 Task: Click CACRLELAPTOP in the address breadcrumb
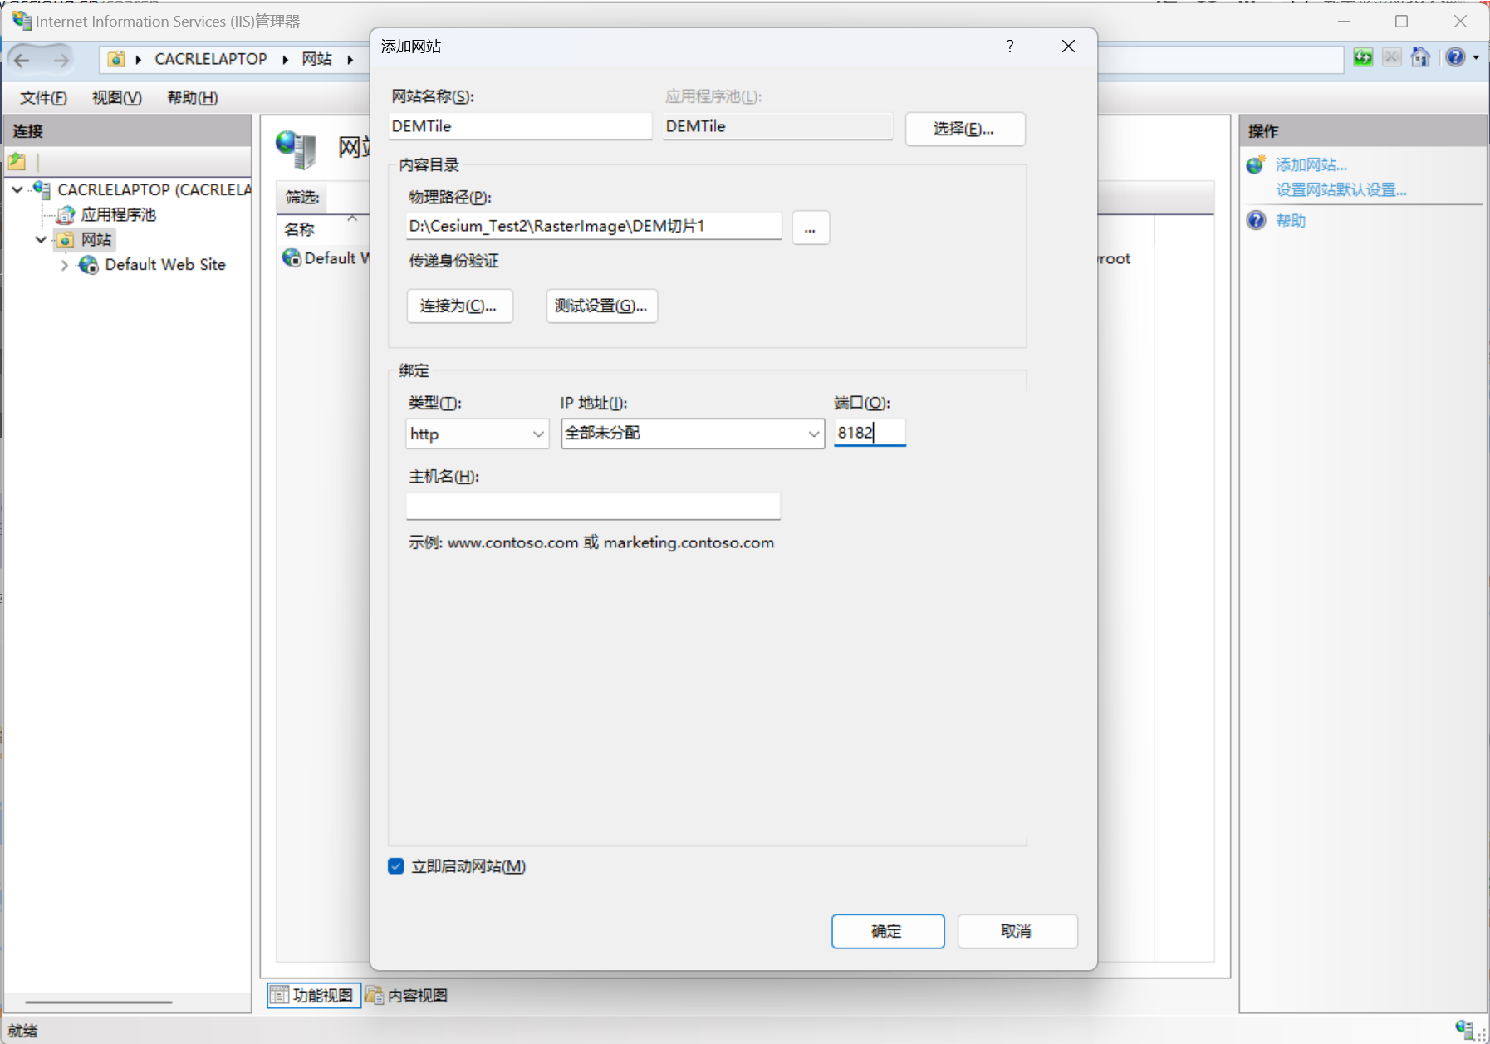[211, 59]
